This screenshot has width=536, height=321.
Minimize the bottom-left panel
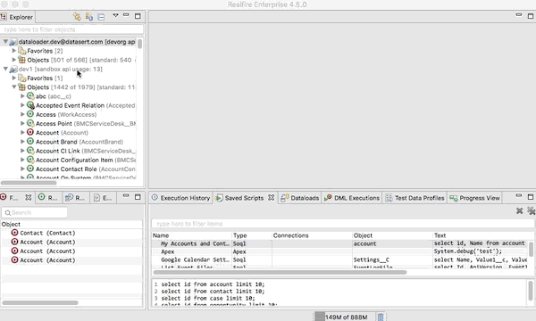pos(126,196)
